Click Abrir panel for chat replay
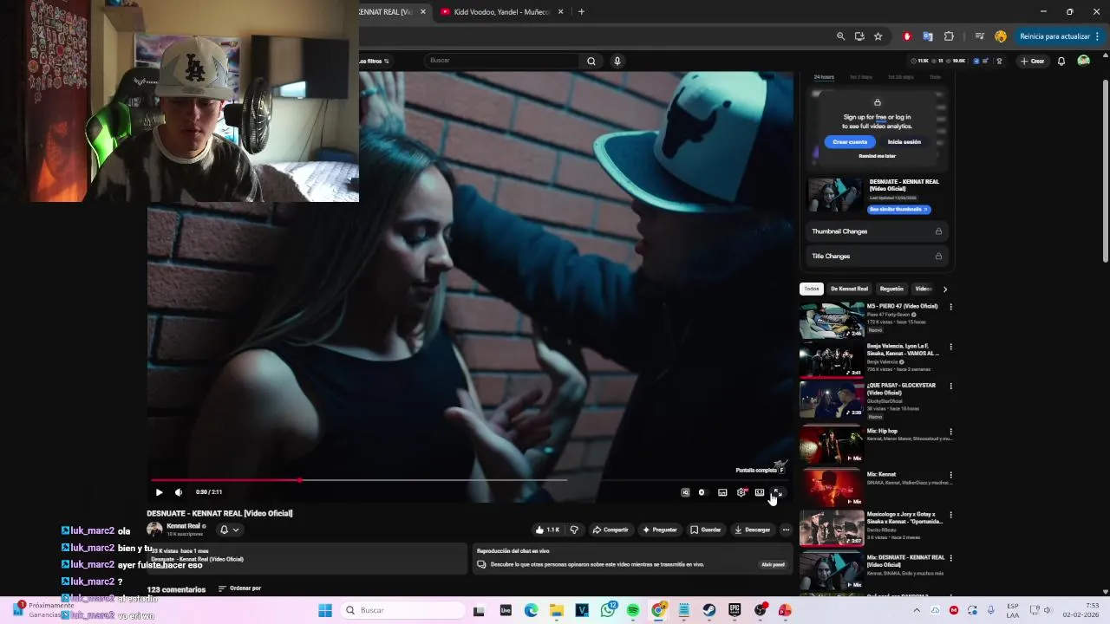 [773, 564]
